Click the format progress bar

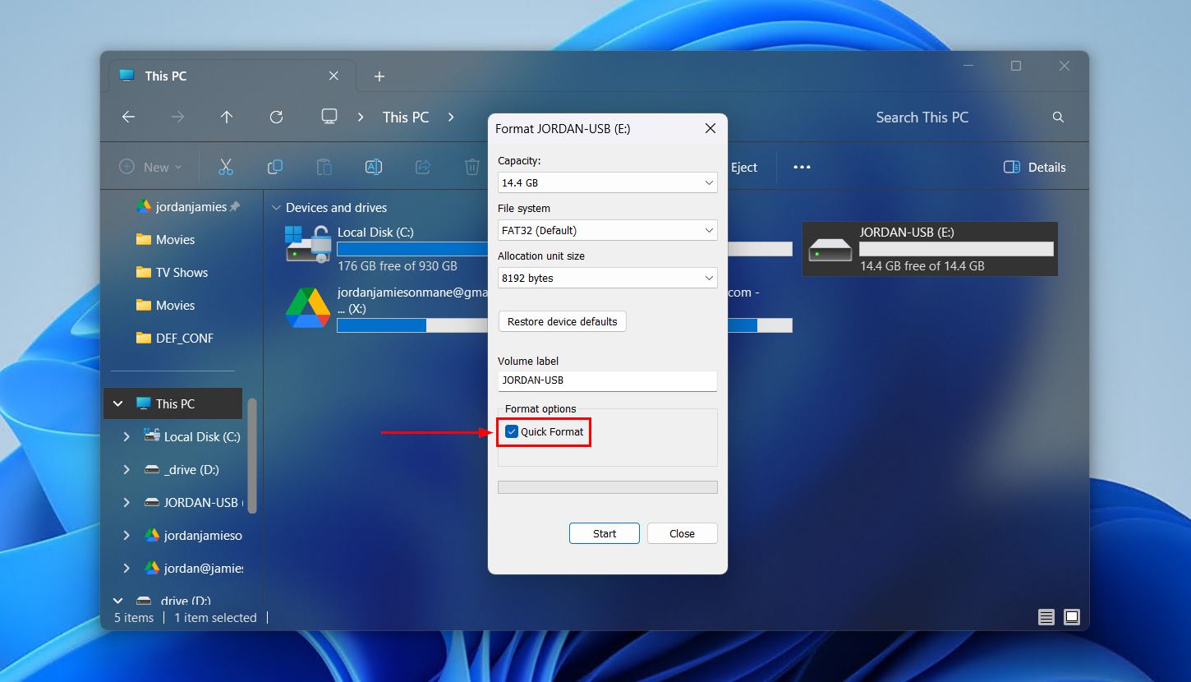click(x=607, y=486)
